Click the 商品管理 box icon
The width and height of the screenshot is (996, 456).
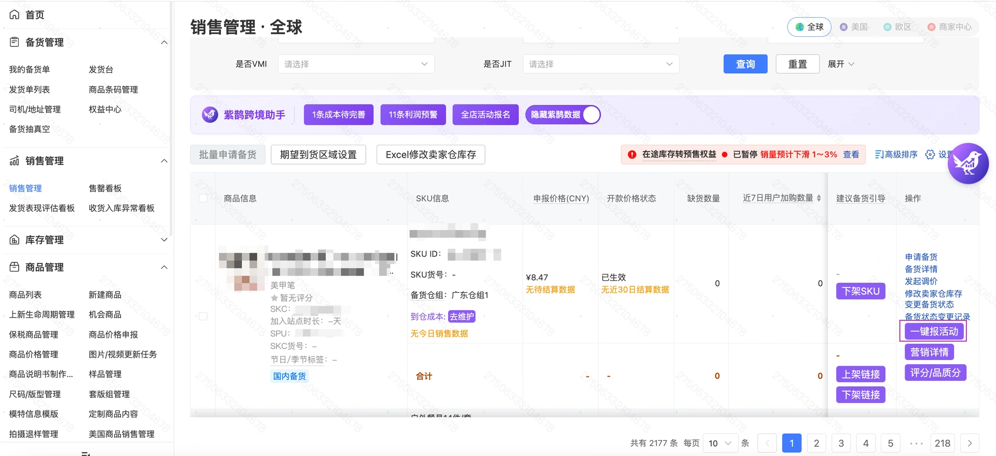coord(15,267)
